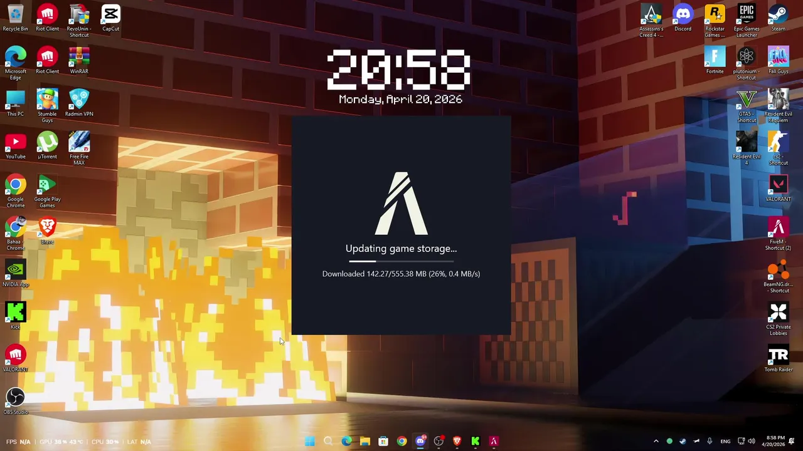803x451 pixels.
Task: Open the notification center bell icon
Action: point(792,442)
